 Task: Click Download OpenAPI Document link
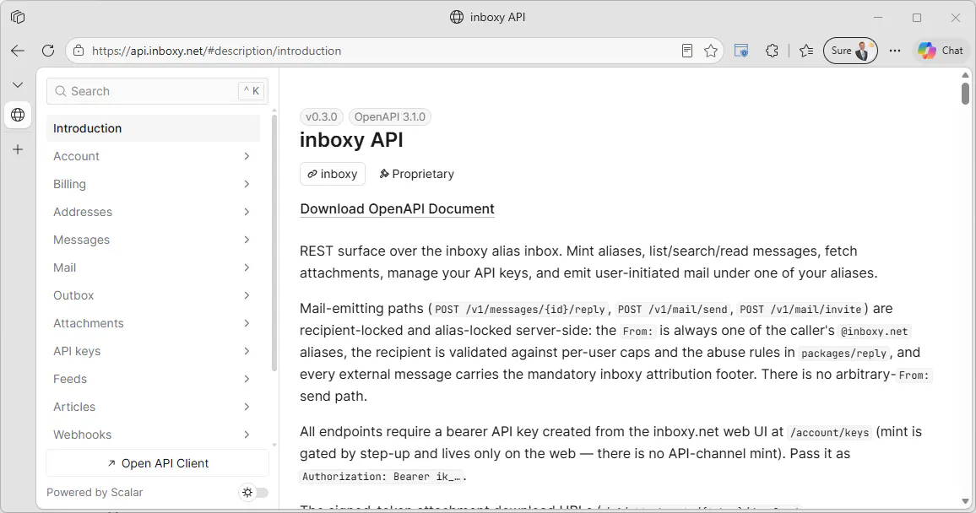[397, 209]
